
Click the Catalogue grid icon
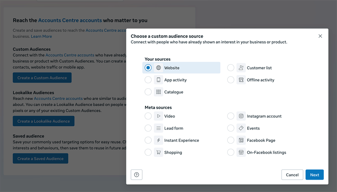158,92
